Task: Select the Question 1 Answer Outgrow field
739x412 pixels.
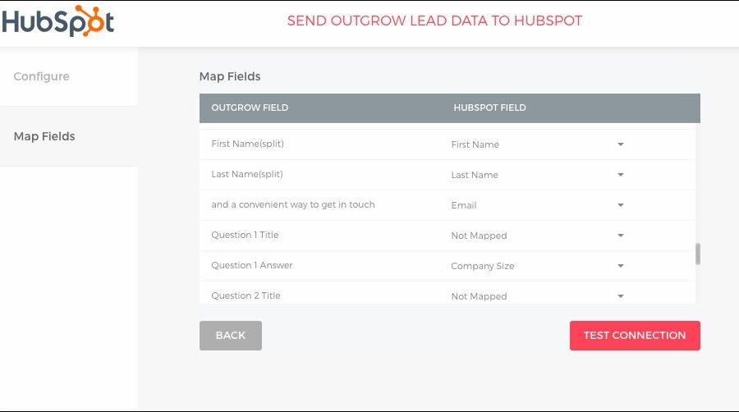Action: coord(251,266)
